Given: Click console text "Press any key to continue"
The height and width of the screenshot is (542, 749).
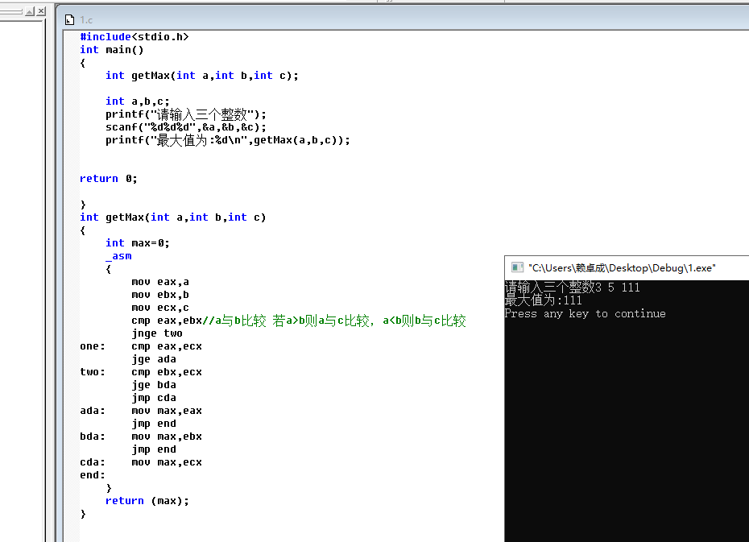Looking at the screenshot, I should coord(586,314).
